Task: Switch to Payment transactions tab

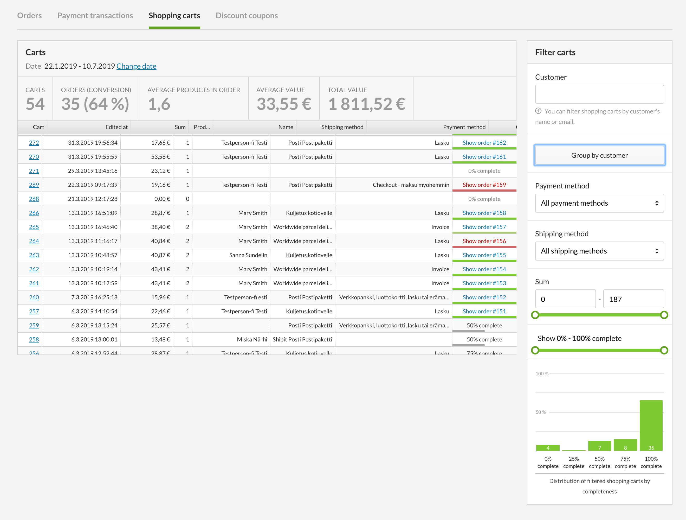Action: tap(95, 16)
